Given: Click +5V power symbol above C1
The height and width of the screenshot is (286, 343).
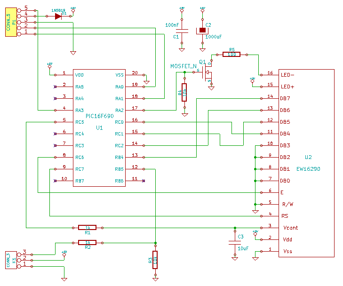Looking at the screenshot, I should pos(182,9).
